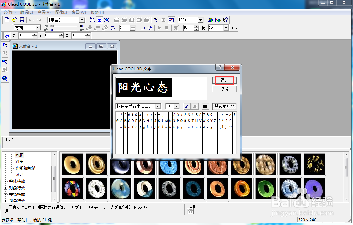Open the fps 15 dropdown
This screenshot has height=225, width=353.
[226, 28]
